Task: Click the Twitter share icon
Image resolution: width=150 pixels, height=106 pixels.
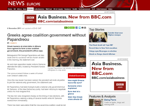Action: [80, 28]
